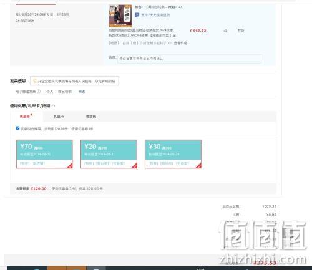Switch to the 领货码 tab

coord(91,117)
